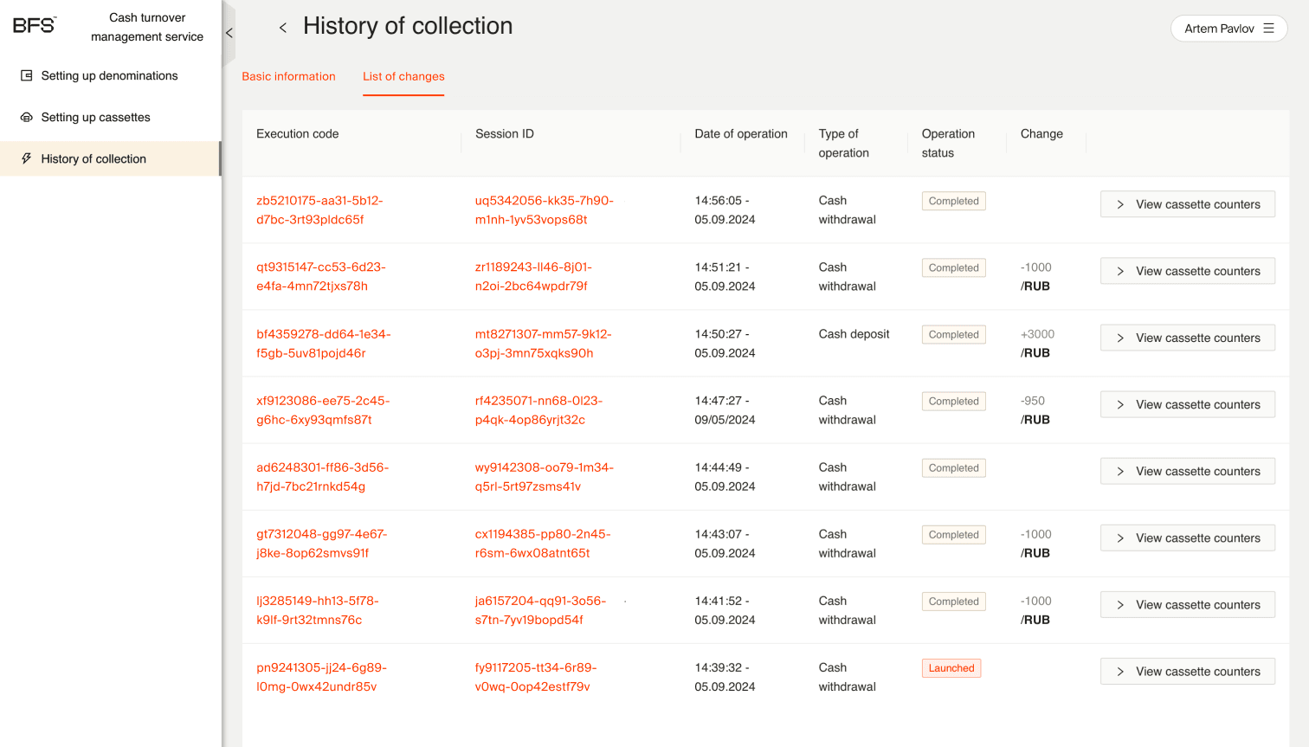The width and height of the screenshot is (1309, 747).
Task: Click the Setting up cassettes icon
Action: tap(27, 118)
